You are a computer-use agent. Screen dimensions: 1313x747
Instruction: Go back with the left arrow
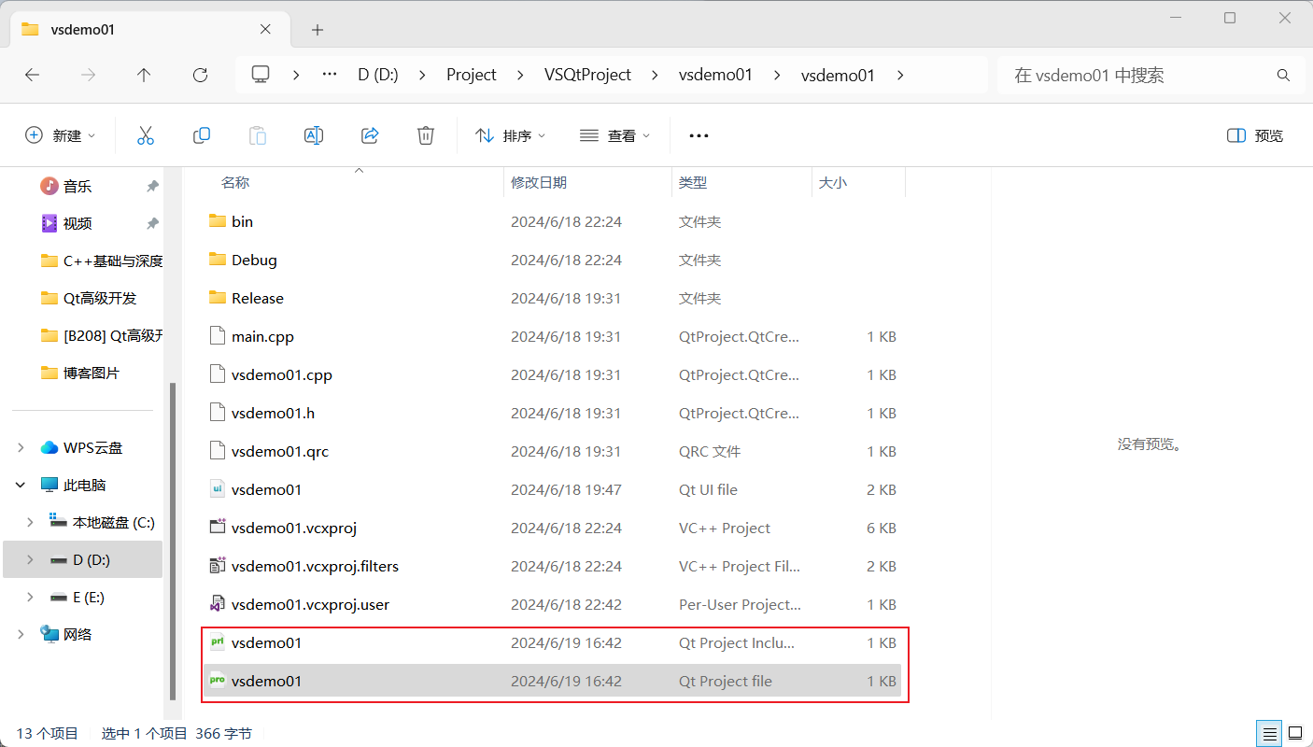point(32,75)
